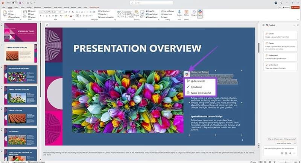The height and width of the screenshot is (163, 301).
Task: Click Find and Replace
Action: [167, 11]
